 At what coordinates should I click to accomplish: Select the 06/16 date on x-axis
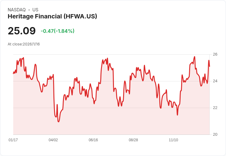click(x=93, y=140)
